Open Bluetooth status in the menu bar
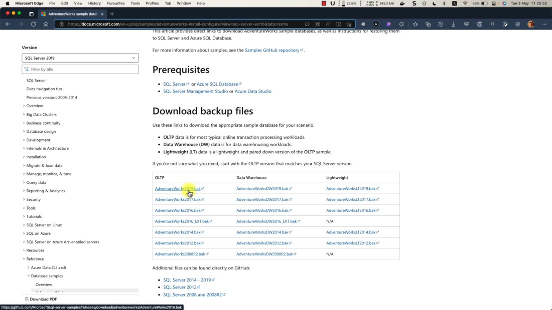552x310 pixels. pyautogui.click(x=444, y=3)
